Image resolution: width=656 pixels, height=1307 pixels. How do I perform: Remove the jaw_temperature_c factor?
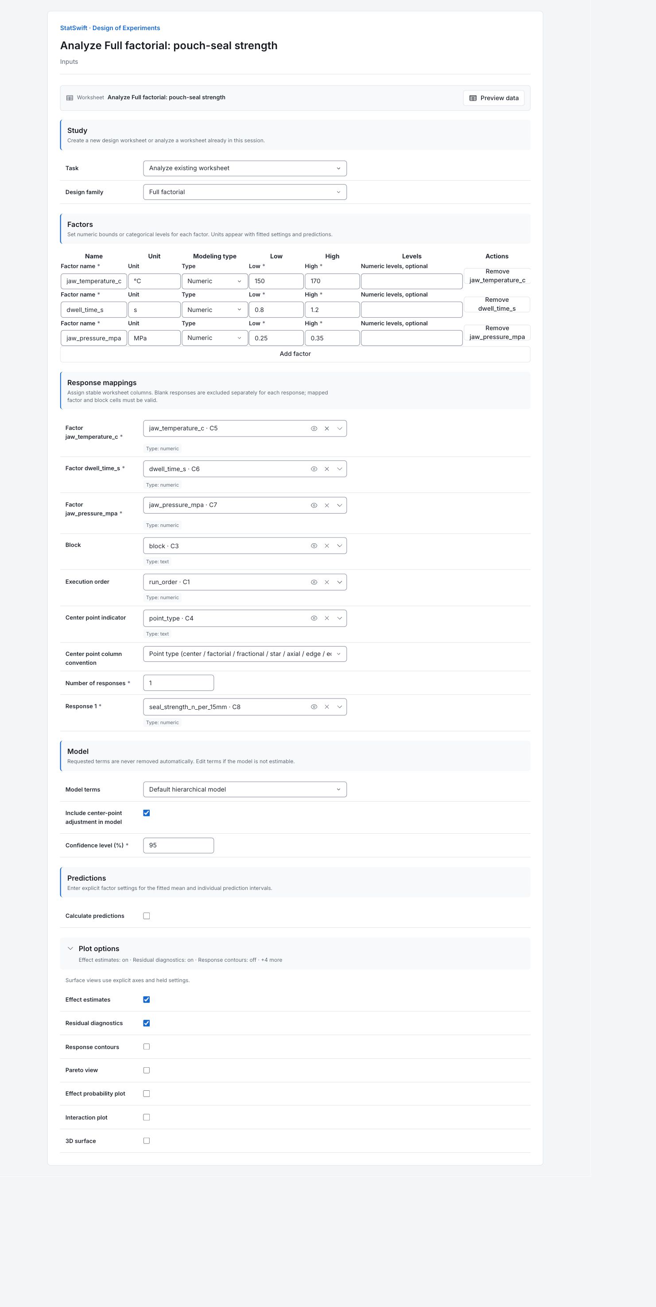click(497, 276)
